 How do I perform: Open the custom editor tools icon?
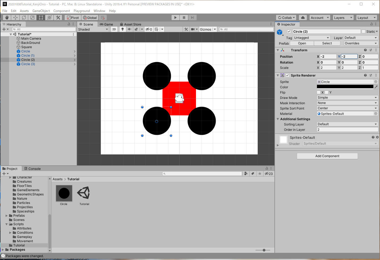(x=58, y=18)
